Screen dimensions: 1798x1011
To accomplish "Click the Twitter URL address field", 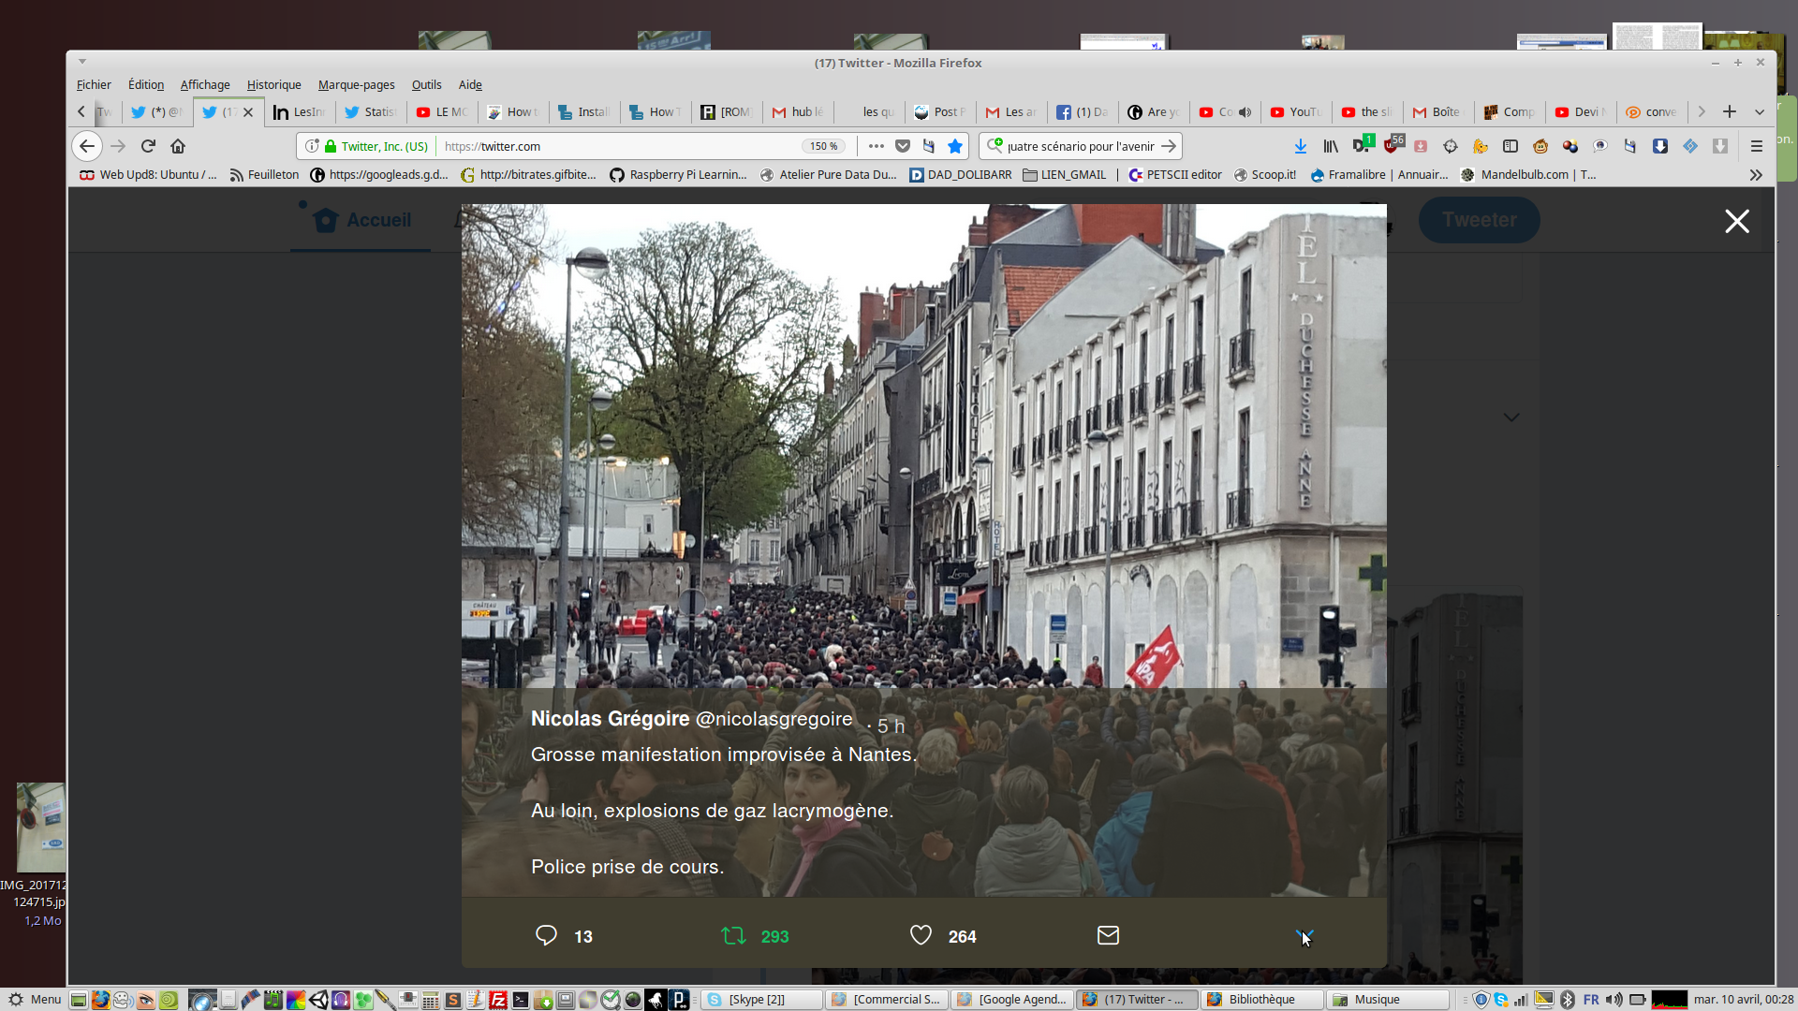I will [x=618, y=146].
